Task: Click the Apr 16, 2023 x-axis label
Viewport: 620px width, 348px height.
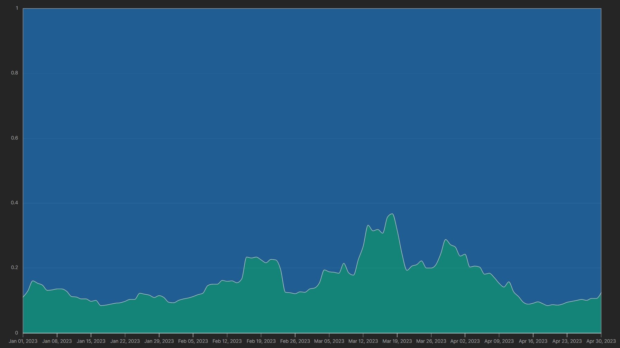Action: (533, 341)
